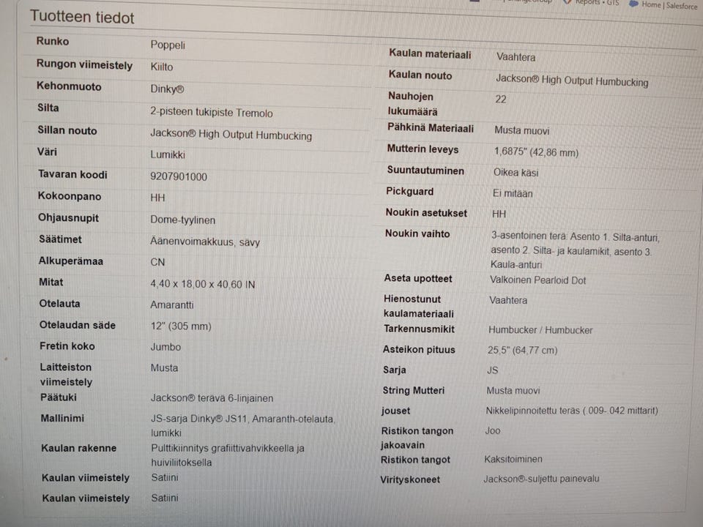Select the value 'Dome-tyylinen'

(x=182, y=220)
